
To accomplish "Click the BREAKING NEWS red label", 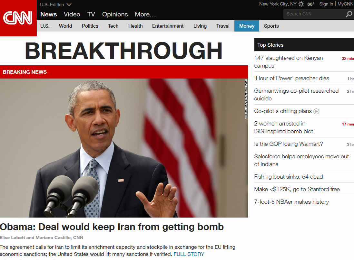I will point(25,72).
